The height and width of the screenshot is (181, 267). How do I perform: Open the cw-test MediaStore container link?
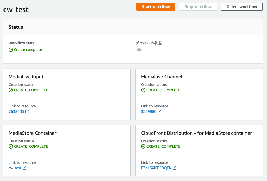tap(15, 168)
